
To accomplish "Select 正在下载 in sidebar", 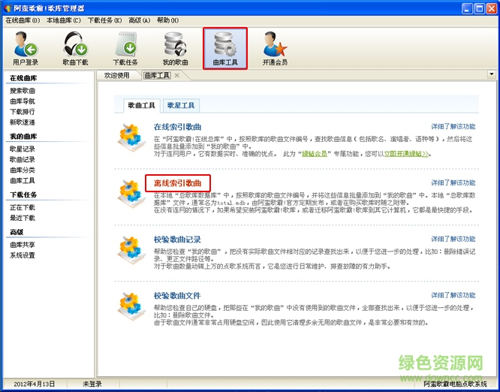I will point(23,208).
